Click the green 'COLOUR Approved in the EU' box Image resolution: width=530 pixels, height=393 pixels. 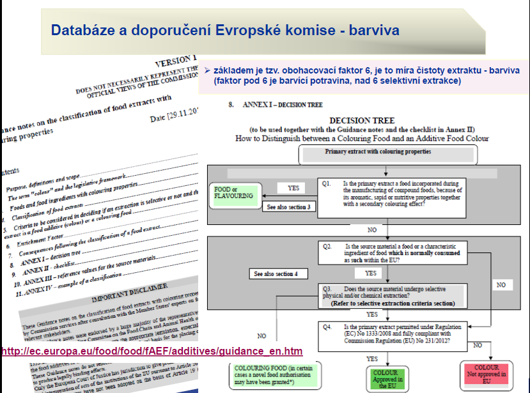pos(387,379)
